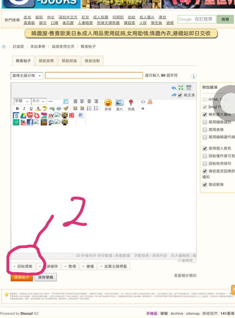The height and width of the screenshot is (318, 235).
Task: Click the orange 發表帖子 submit button
Action: tap(22, 277)
